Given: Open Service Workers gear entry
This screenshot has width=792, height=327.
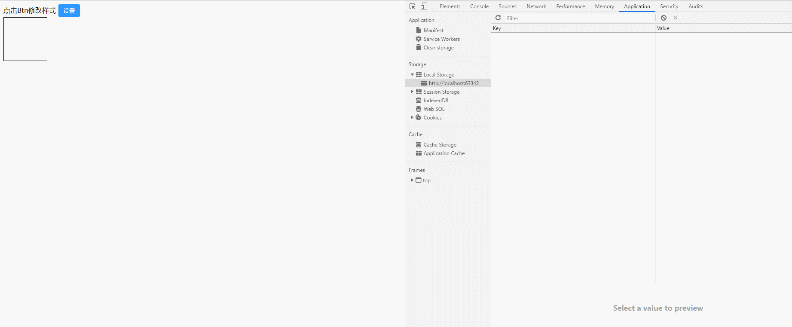Looking at the screenshot, I should coord(441,39).
